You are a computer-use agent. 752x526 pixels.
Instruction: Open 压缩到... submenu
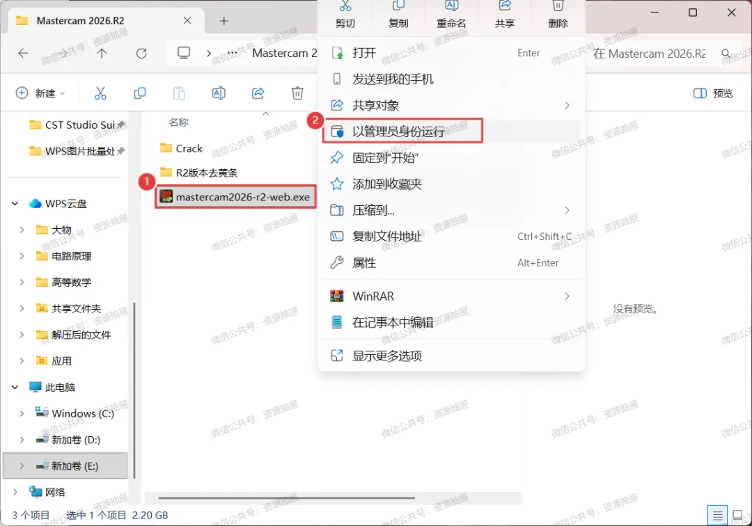(x=451, y=210)
